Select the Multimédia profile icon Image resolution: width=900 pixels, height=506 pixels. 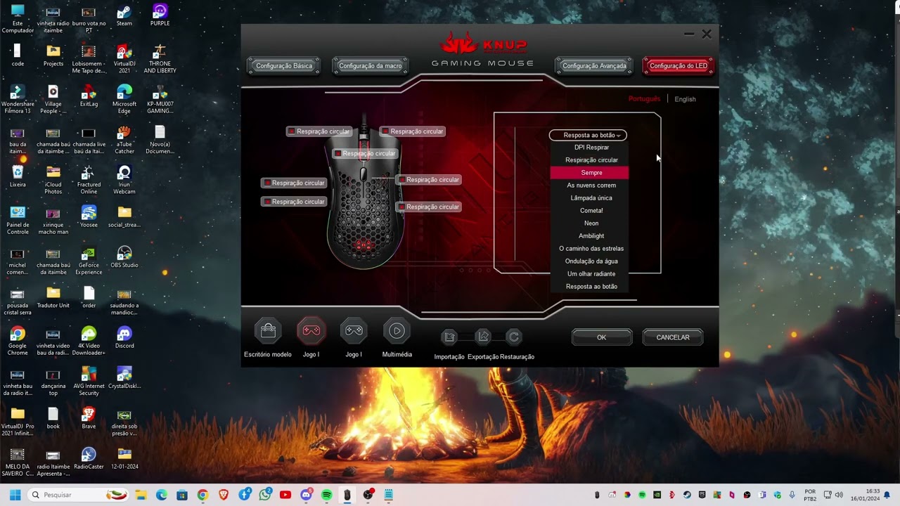tap(397, 331)
